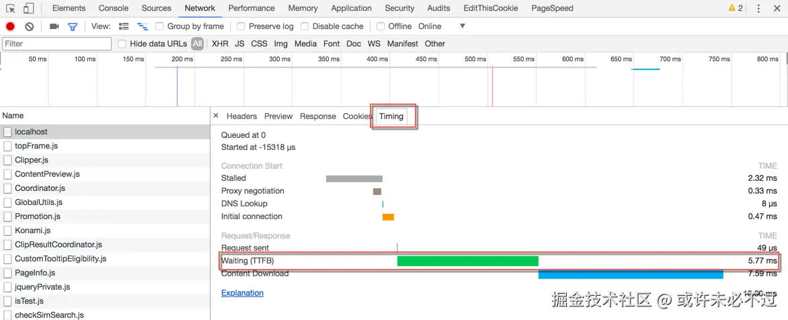Filter requests by Media
The image size is (788, 320).
pos(305,44)
